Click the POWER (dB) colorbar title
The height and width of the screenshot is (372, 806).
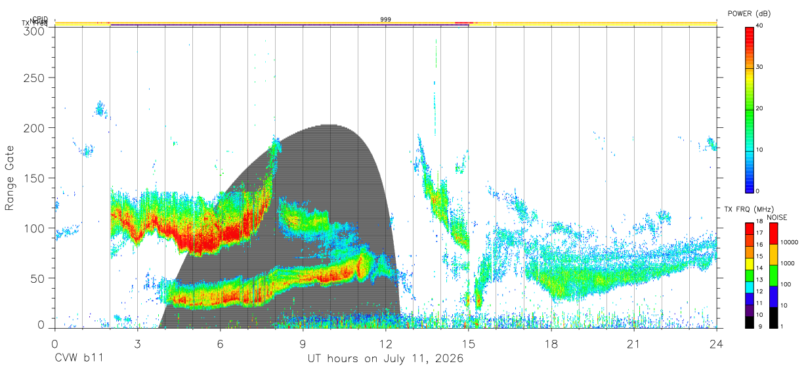tap(749, 13)
